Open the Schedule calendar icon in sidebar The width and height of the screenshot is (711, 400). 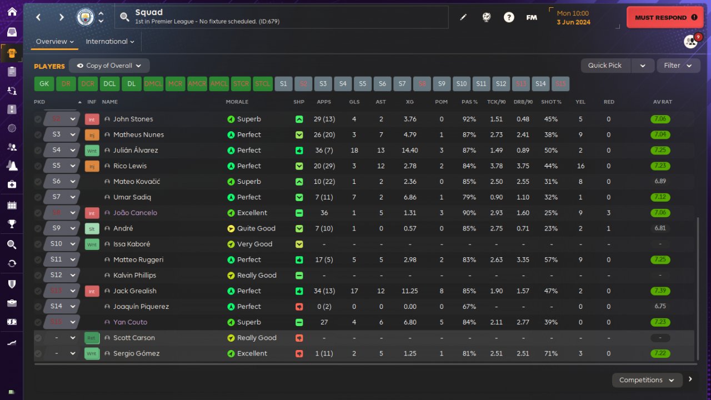point(12,206)
